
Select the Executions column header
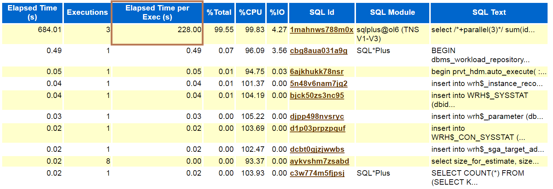[x=87, y=13]
